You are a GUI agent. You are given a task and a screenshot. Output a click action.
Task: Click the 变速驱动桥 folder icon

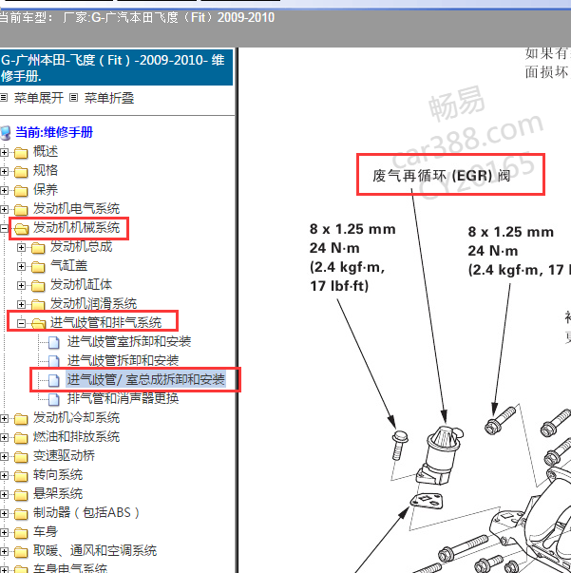[21, 457]
